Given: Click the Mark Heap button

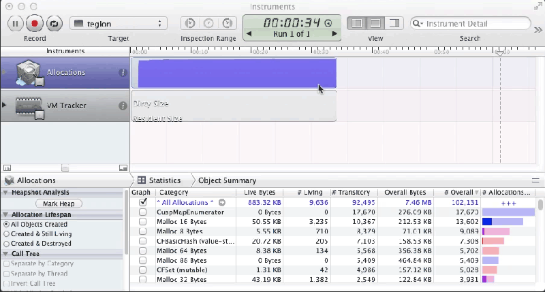Looking at the screenshot, I should (59, 204).
